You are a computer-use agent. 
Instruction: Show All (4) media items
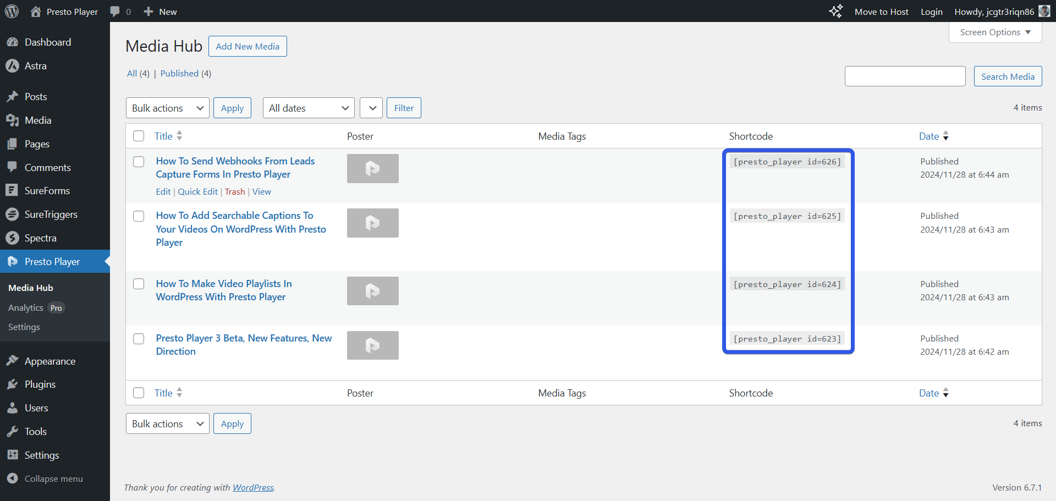(x=138, y=73)
